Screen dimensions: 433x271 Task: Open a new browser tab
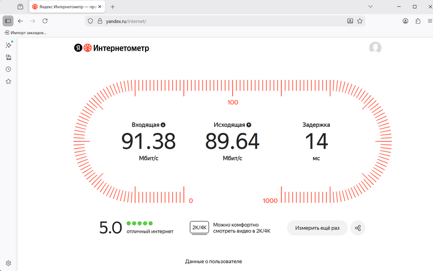click(113, 7)
